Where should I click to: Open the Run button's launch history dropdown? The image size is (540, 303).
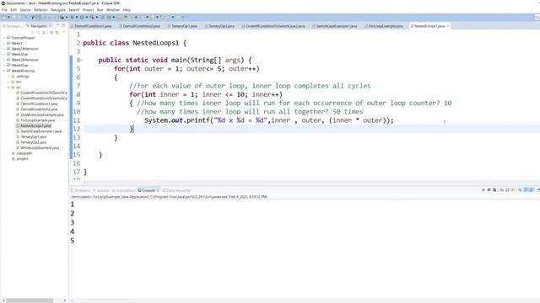(x=86, y=17)
